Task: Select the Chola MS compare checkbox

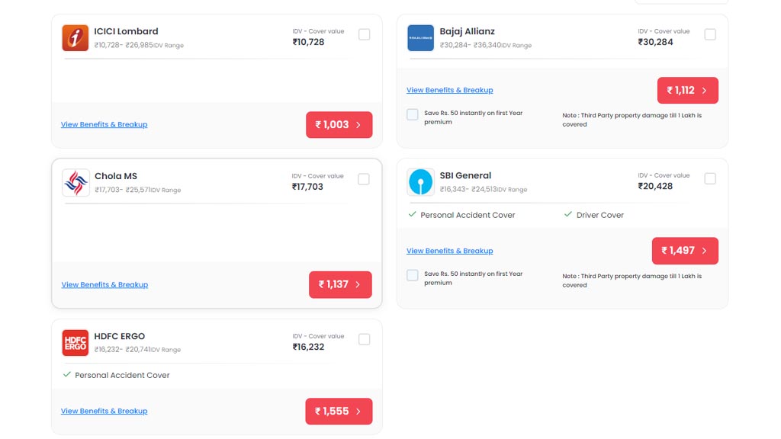Action: coord(364,179)
